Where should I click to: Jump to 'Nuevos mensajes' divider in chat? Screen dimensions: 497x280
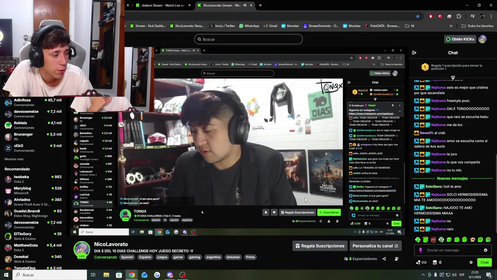pos(452,178)
